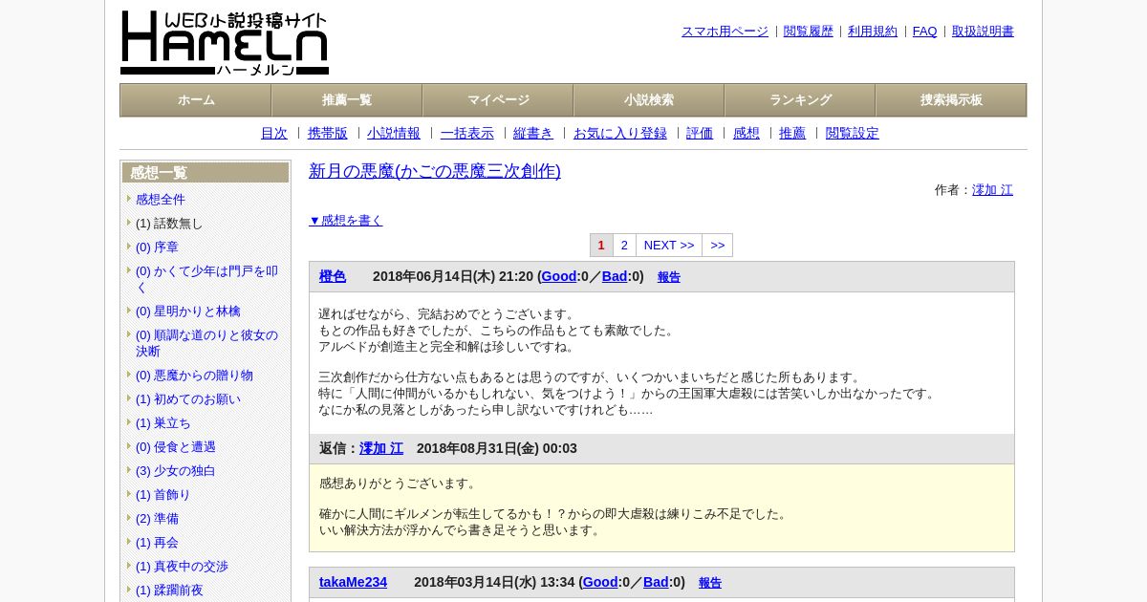Image resolution: width=1147 pixels, height=602 pixels.
Task: Select sidebar chapter 順調な道のりと彼女の決断
Action: tap(206, 343)
